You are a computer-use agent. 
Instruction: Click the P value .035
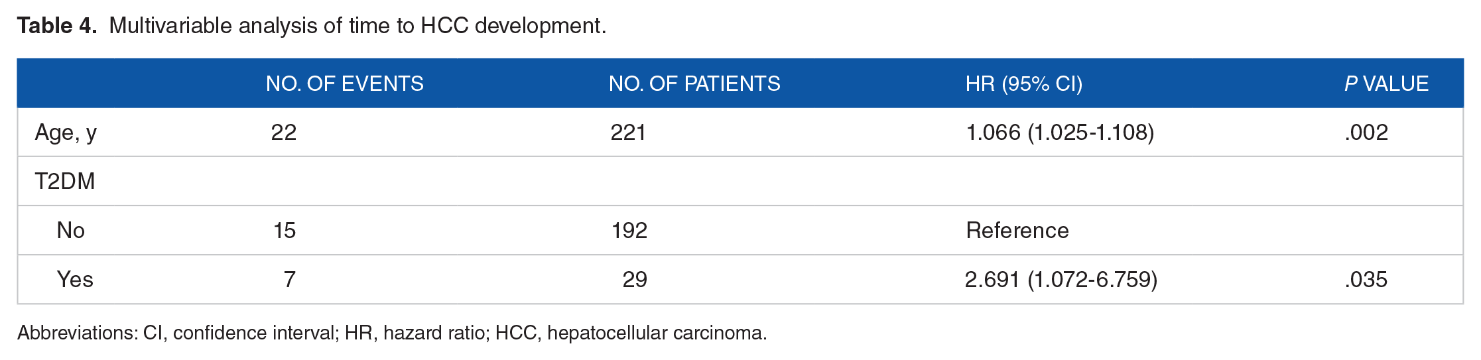1366,279
